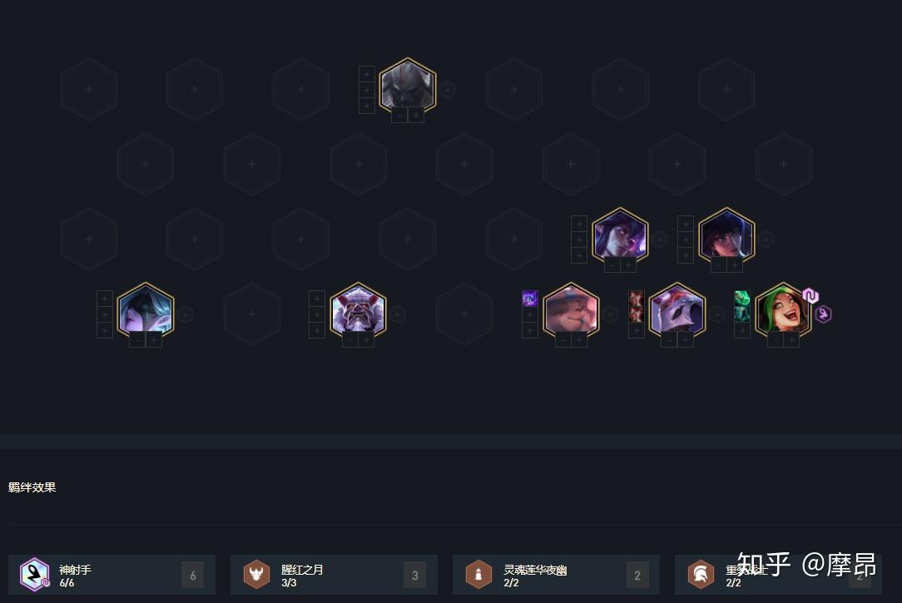Select the 腥红之月 3/3 trait entry
This screenshot has height=603, width=902.
click(x=335, y=574)
